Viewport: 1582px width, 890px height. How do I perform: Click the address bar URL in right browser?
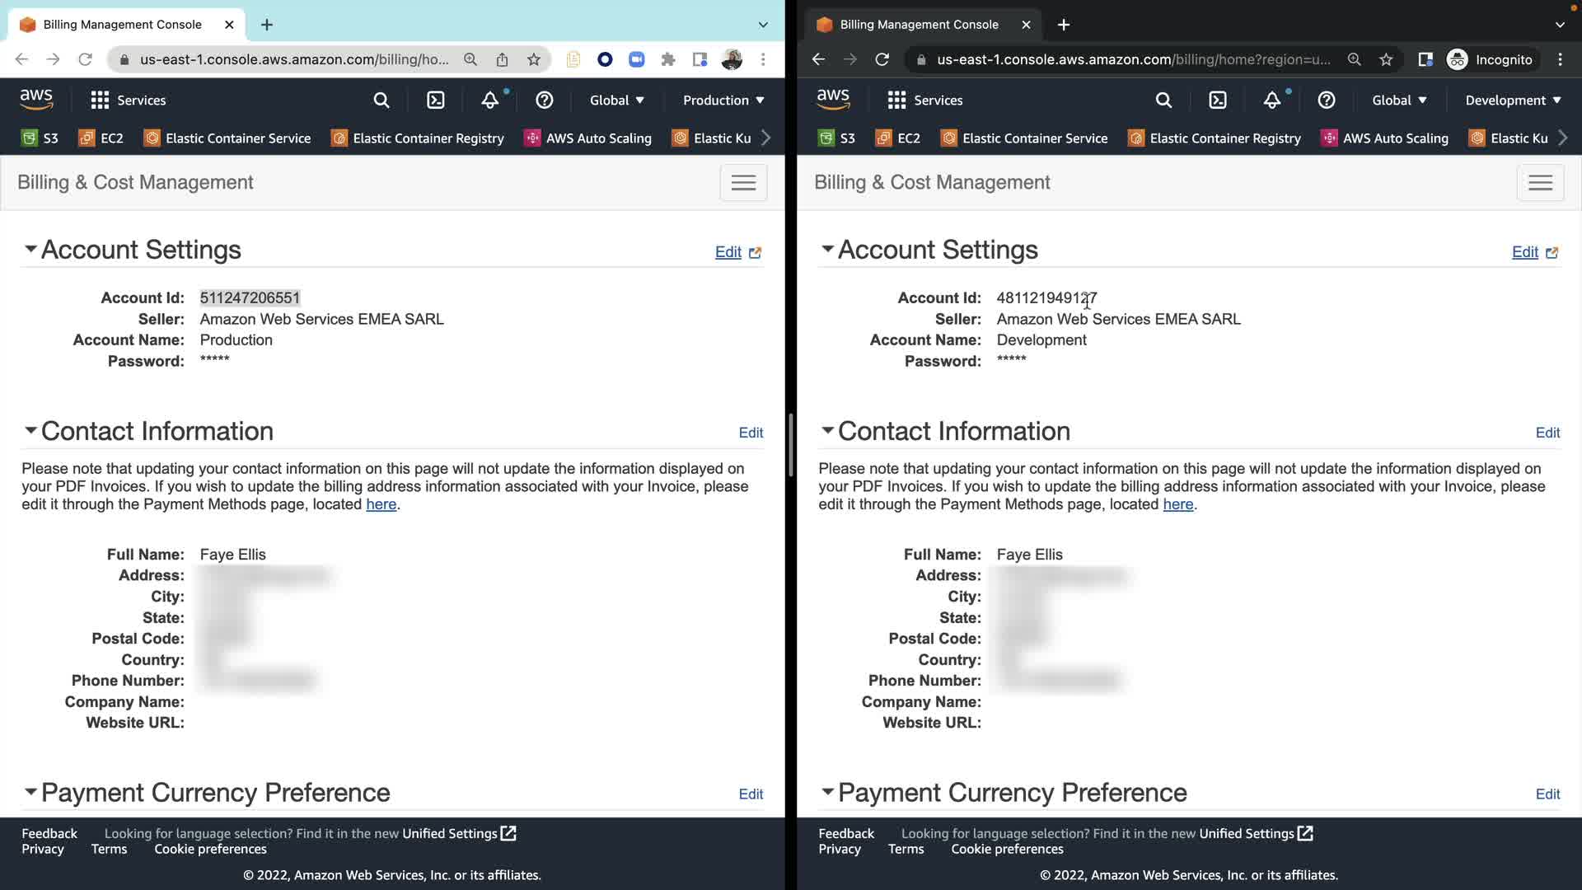pyautogui.click(x=1133, y=59)
